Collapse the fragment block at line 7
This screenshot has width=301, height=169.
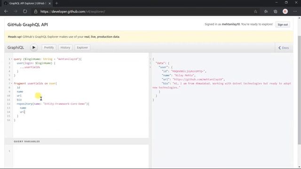coord(11,84)
